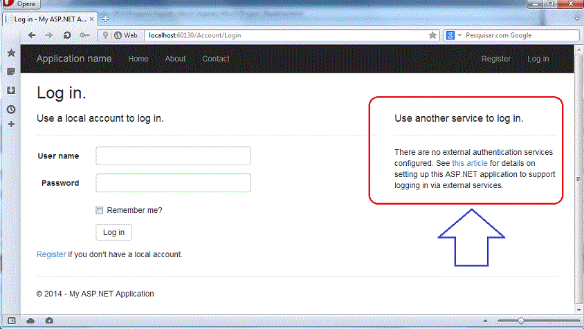The image size is (584, 329).
Task: Click the location pin icon in address bar
Action: point(106,35)
